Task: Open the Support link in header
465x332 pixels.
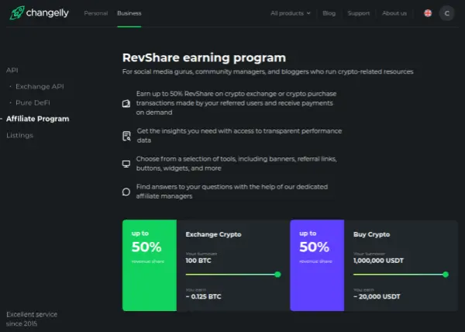Action: 359,13
